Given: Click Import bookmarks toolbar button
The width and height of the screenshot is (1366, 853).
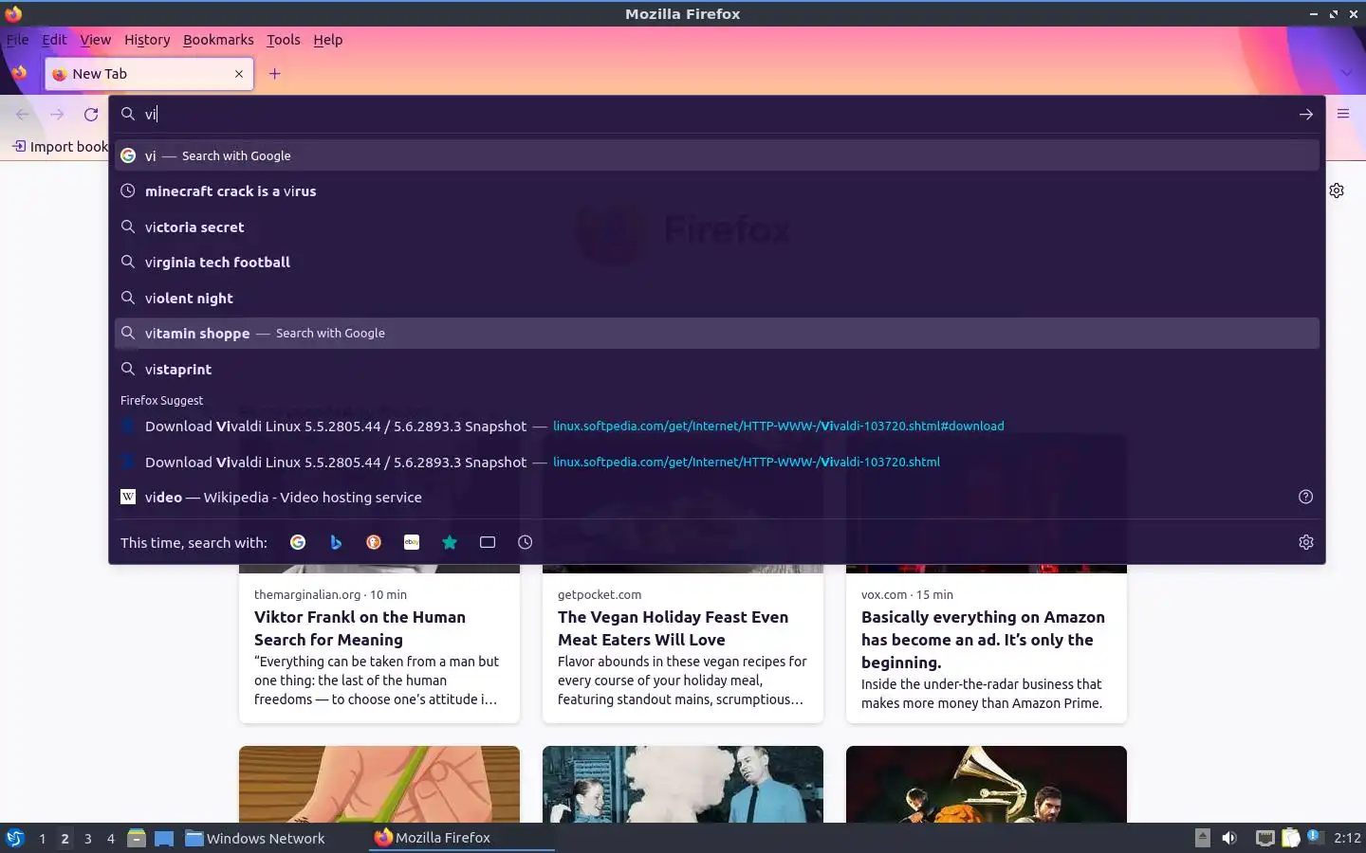Looking at the screenshot, I should [61, 147].
